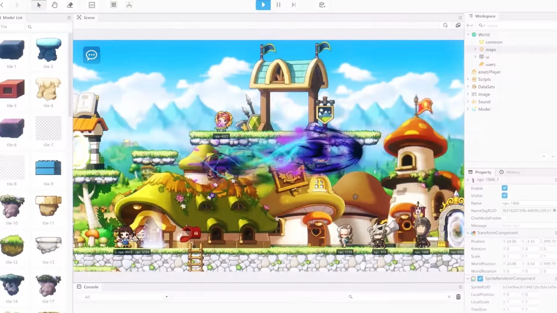Expand the Scripts folder

[x=468, y=79]
